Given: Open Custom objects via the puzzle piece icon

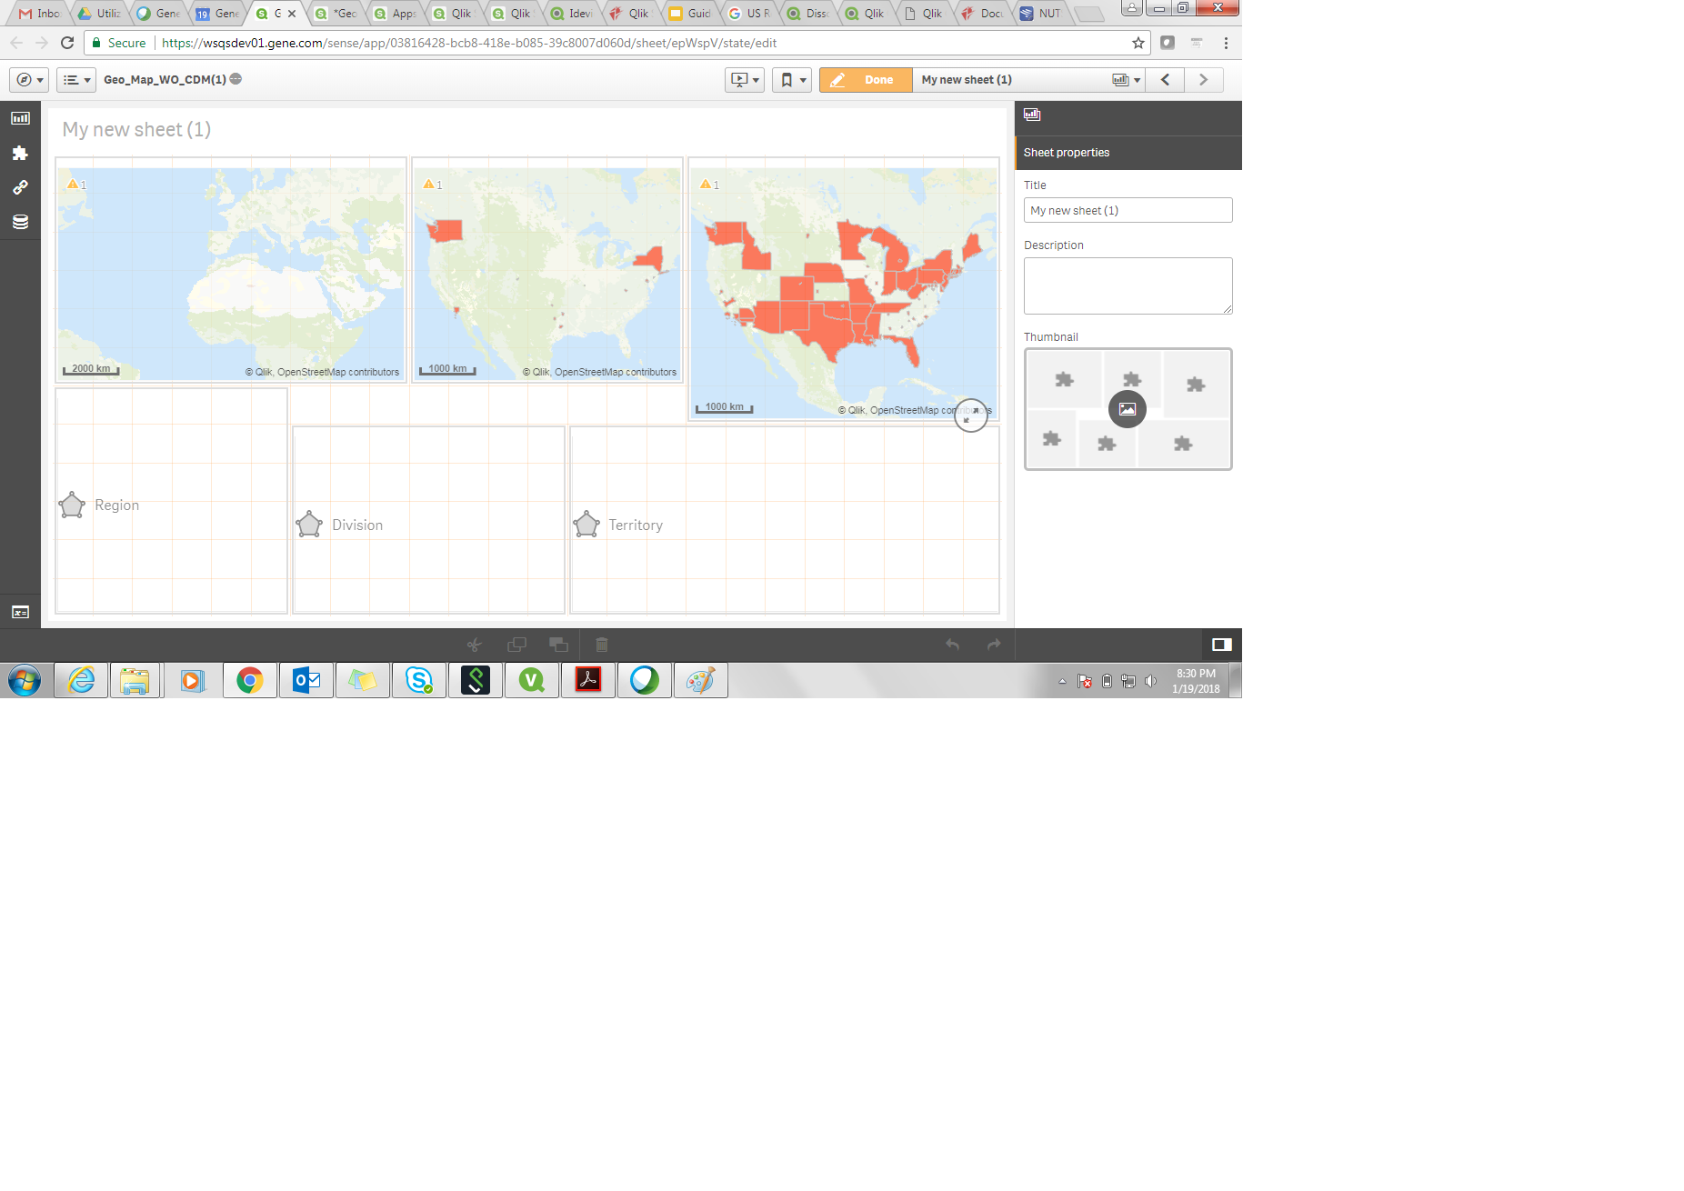Looking at the screenshot, I should click(x=20, y=153).
